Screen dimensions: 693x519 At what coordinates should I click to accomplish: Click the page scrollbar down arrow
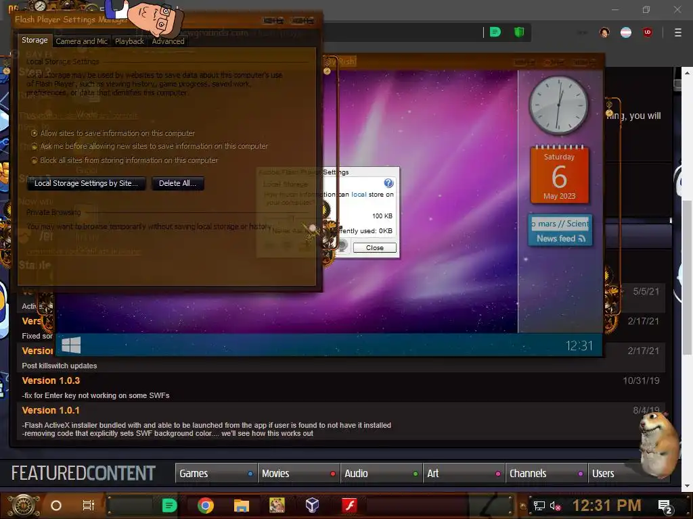(x=687, y=486)
